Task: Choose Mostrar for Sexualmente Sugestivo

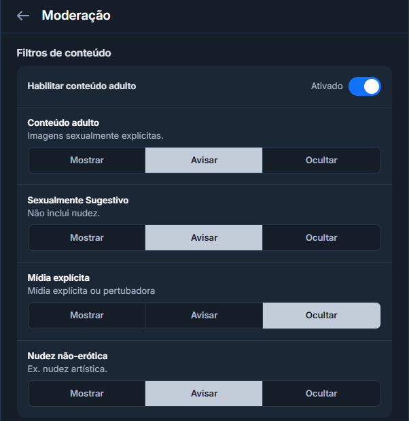Action: click(x=87, y=238)
